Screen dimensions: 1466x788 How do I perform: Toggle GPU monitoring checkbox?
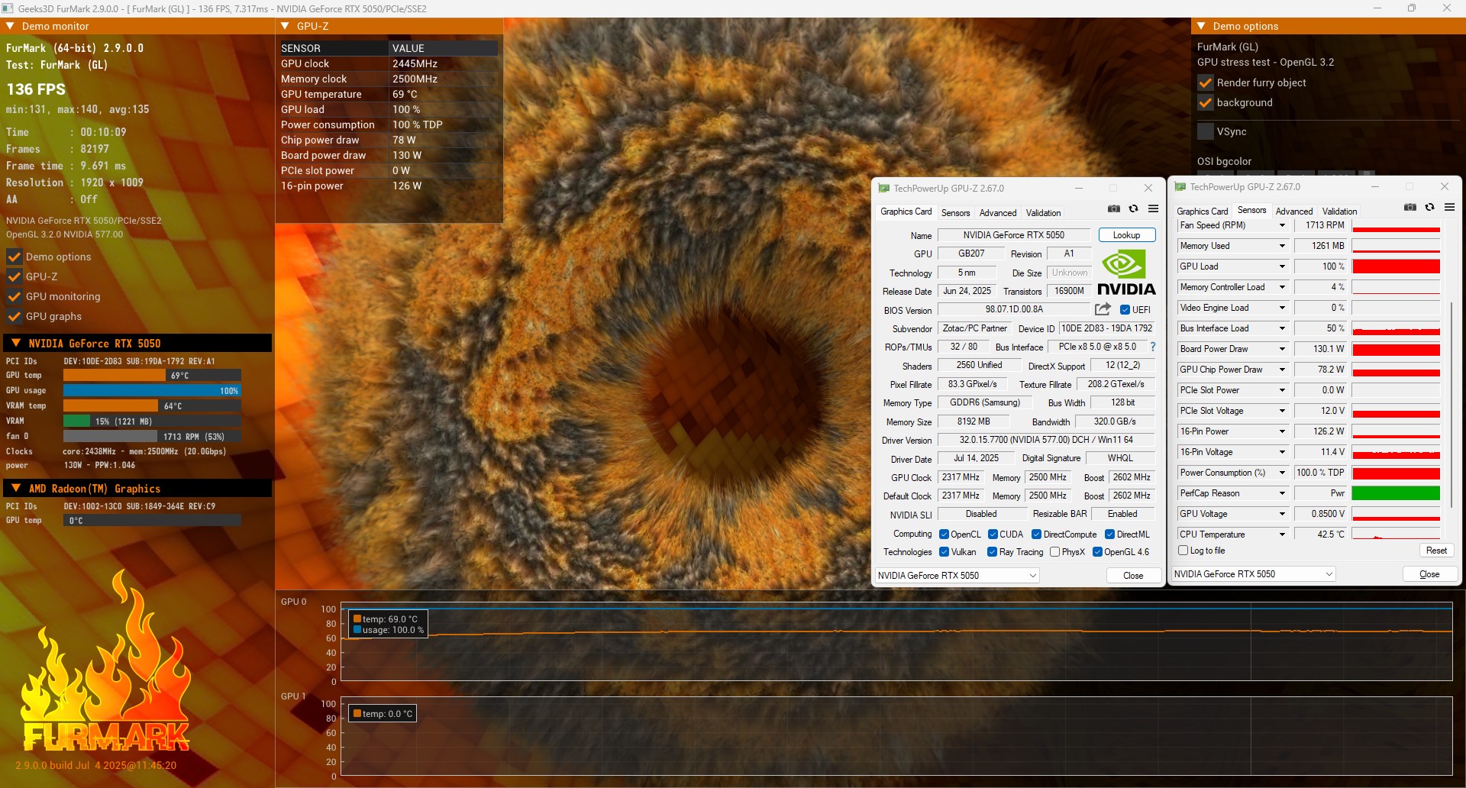point(14,296)
